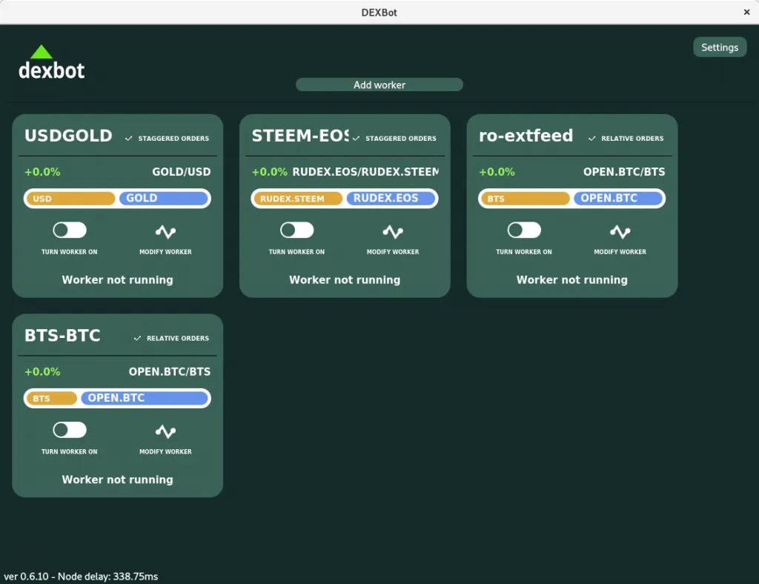This screenshot has width=759, height=584.
Task: Click the GOLD/USD market label
Action: pyautogui.click(x=182, y=172)
